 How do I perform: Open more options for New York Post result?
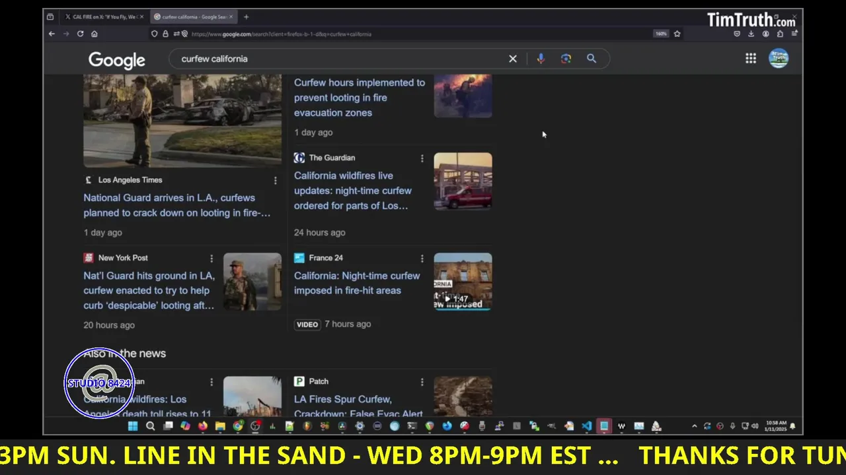(x=211, y=259)
